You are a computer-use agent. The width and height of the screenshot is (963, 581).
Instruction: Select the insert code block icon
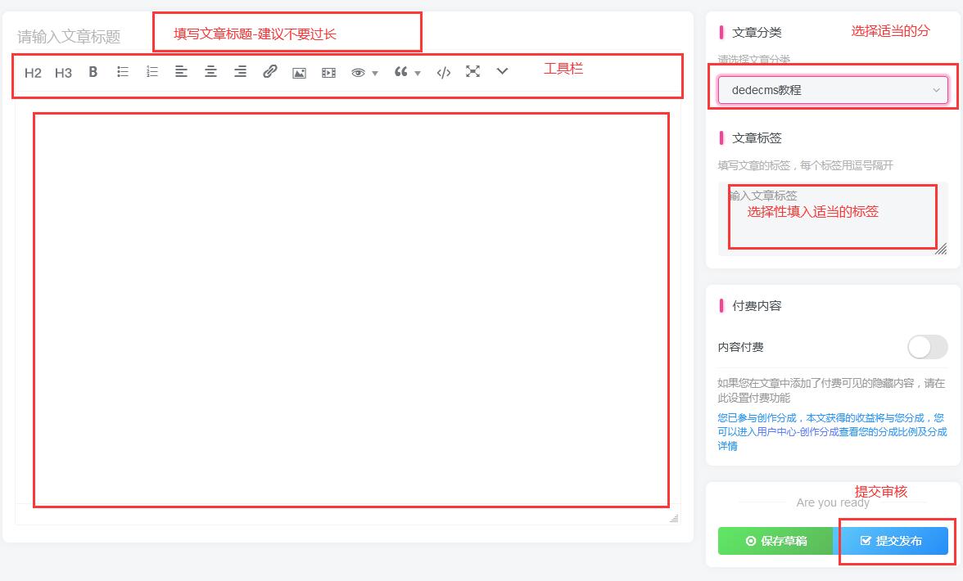pos(443,72)
